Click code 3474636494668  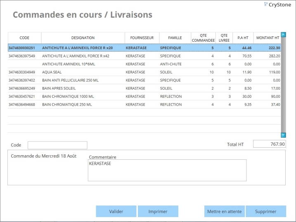22,105
